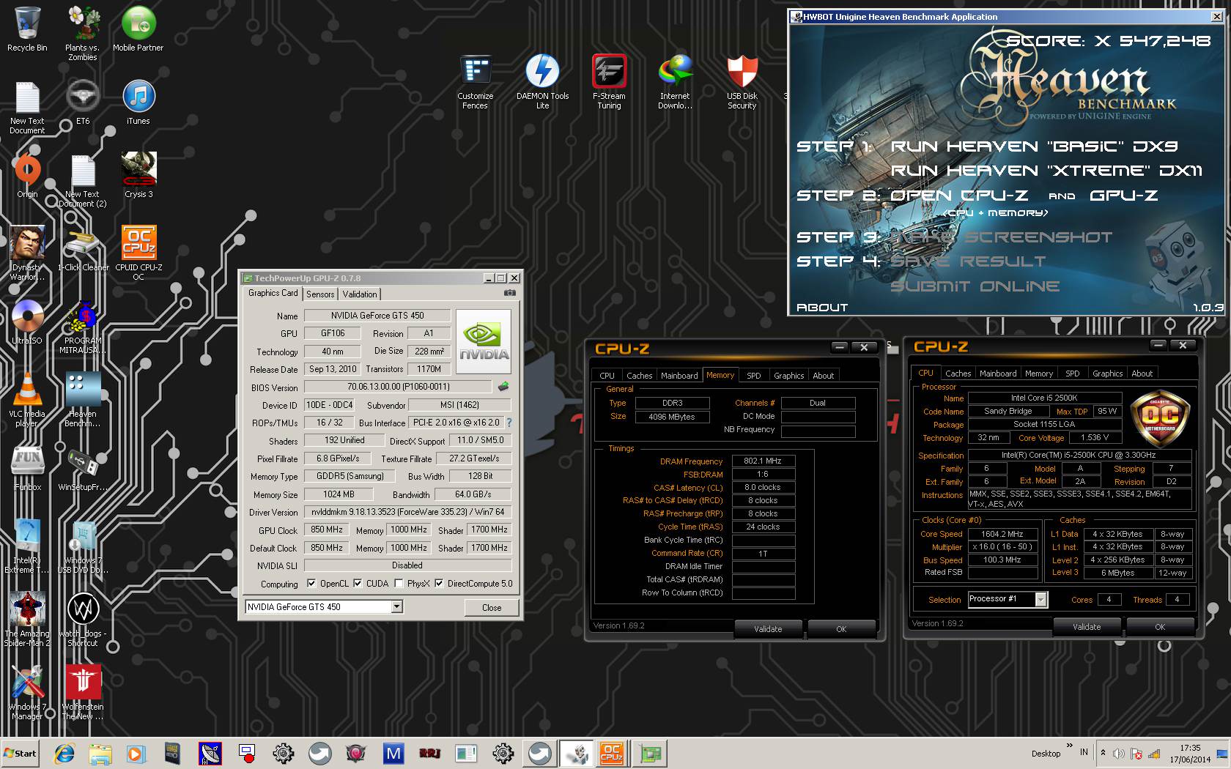This screenshot has height=769, width=1231.
Task: Click GPU-Z screenshot camera icon
Action: point(510,293)
